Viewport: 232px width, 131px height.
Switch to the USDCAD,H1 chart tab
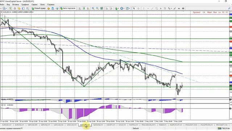pyautogui.click(x=71, y=125)
